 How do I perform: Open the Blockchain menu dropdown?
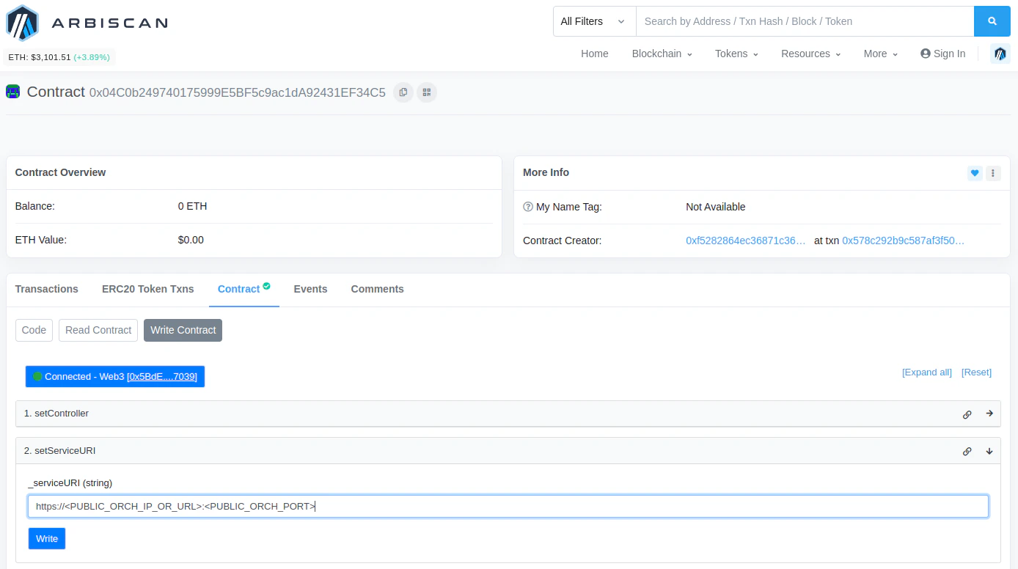662,54
